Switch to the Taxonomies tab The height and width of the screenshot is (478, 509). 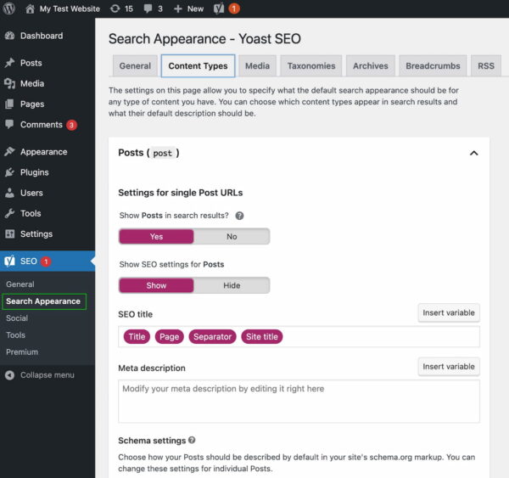[310, 66]
